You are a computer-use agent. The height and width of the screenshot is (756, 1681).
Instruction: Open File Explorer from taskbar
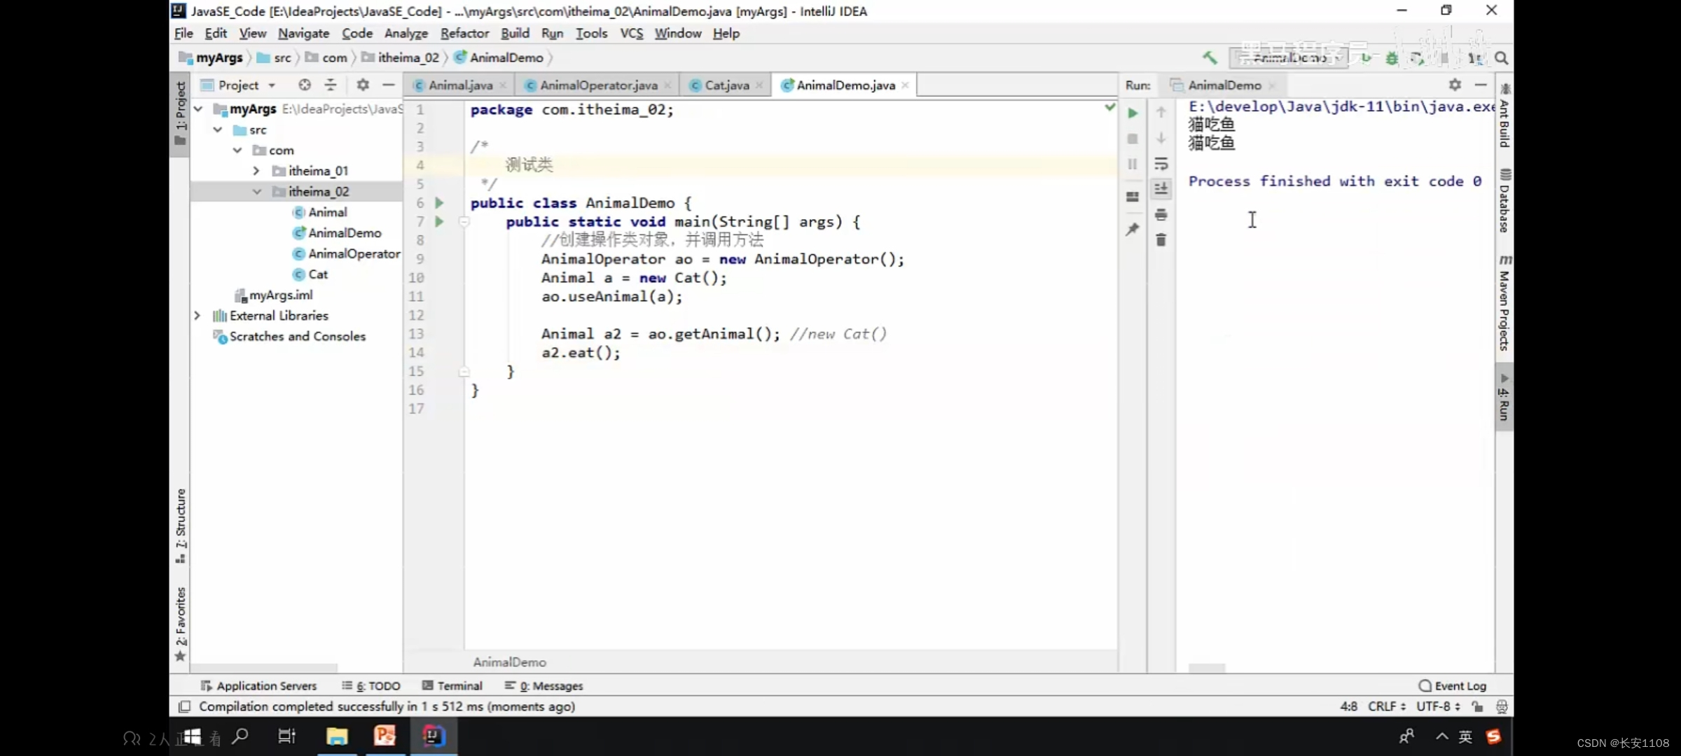[337, 736]
